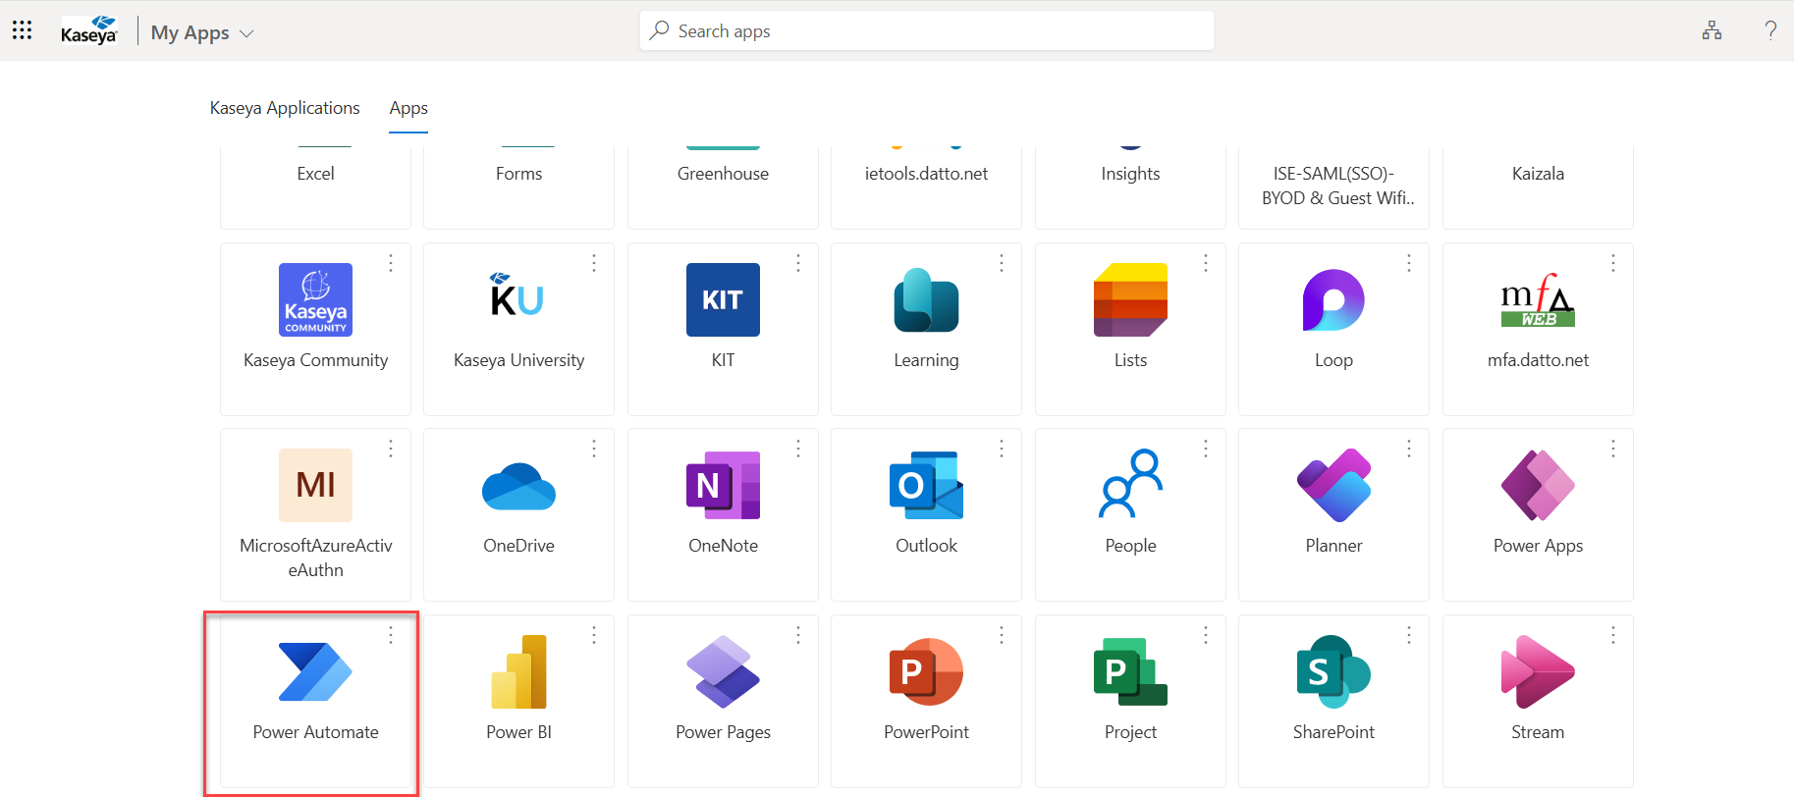Click the Insights app label

1130,174
